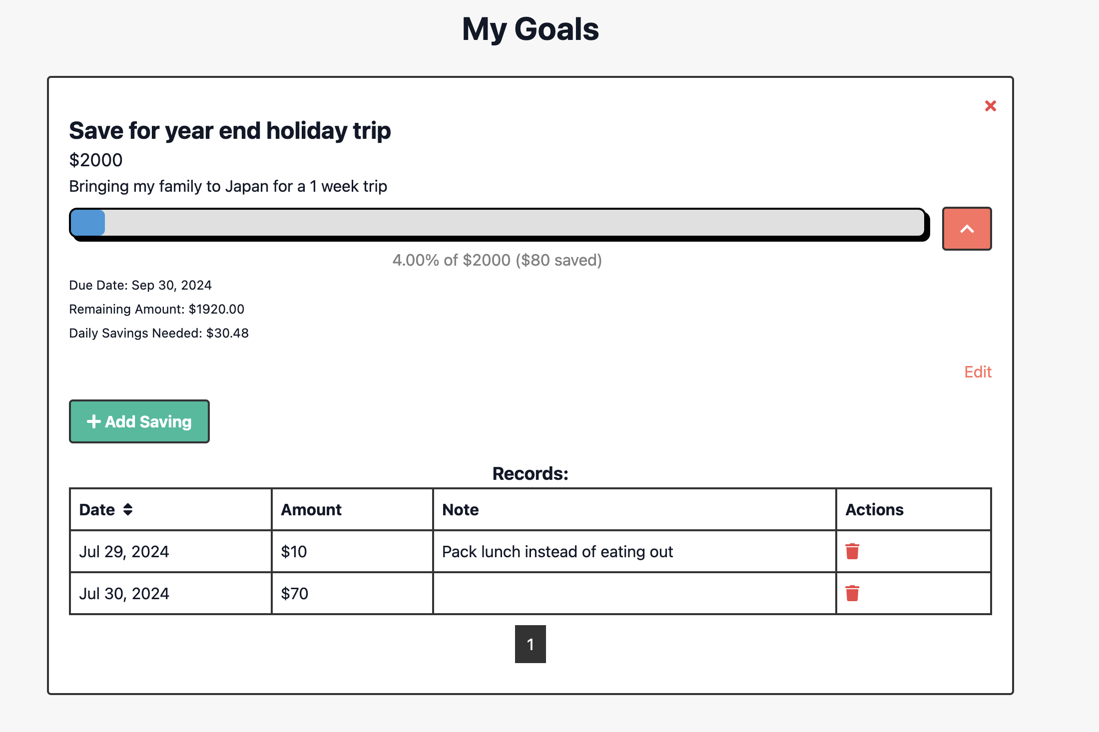
Task: Click the blue filled progress segment
Action: tap(88, 223)
